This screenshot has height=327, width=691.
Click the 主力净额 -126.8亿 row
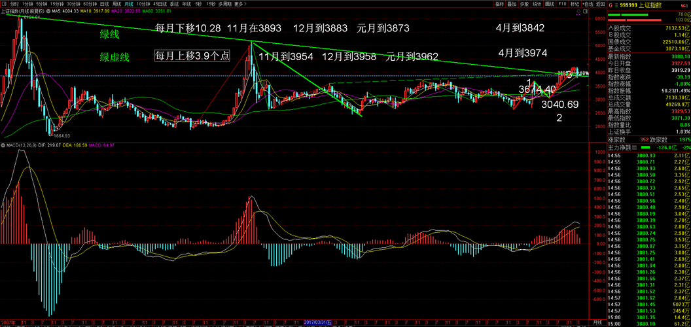point(648,146)
